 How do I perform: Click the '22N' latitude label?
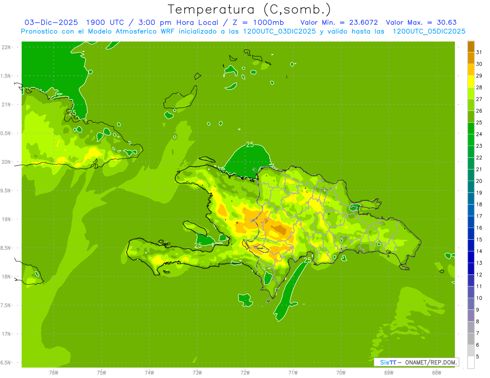6,47
